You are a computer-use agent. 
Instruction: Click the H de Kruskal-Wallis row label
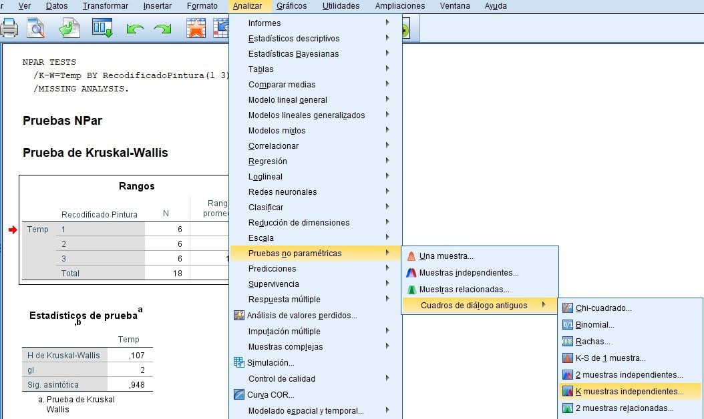(63, 356)
